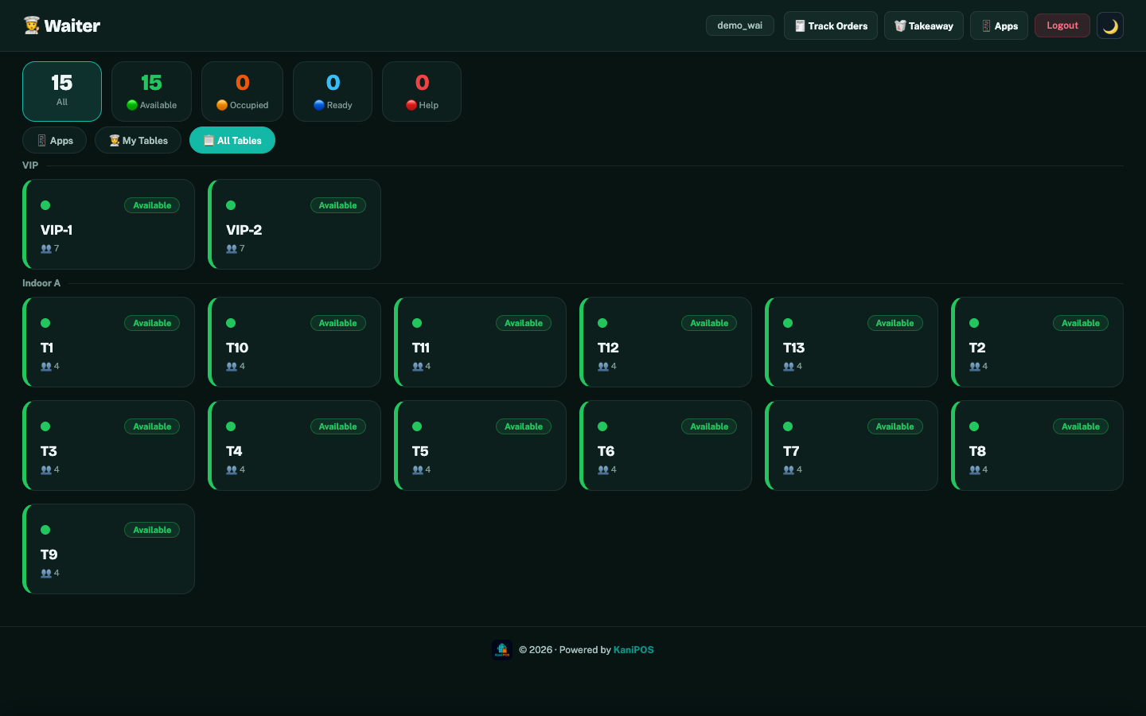
Task: Select table T6
Action: pyautogui.click(x=665, y=446)
